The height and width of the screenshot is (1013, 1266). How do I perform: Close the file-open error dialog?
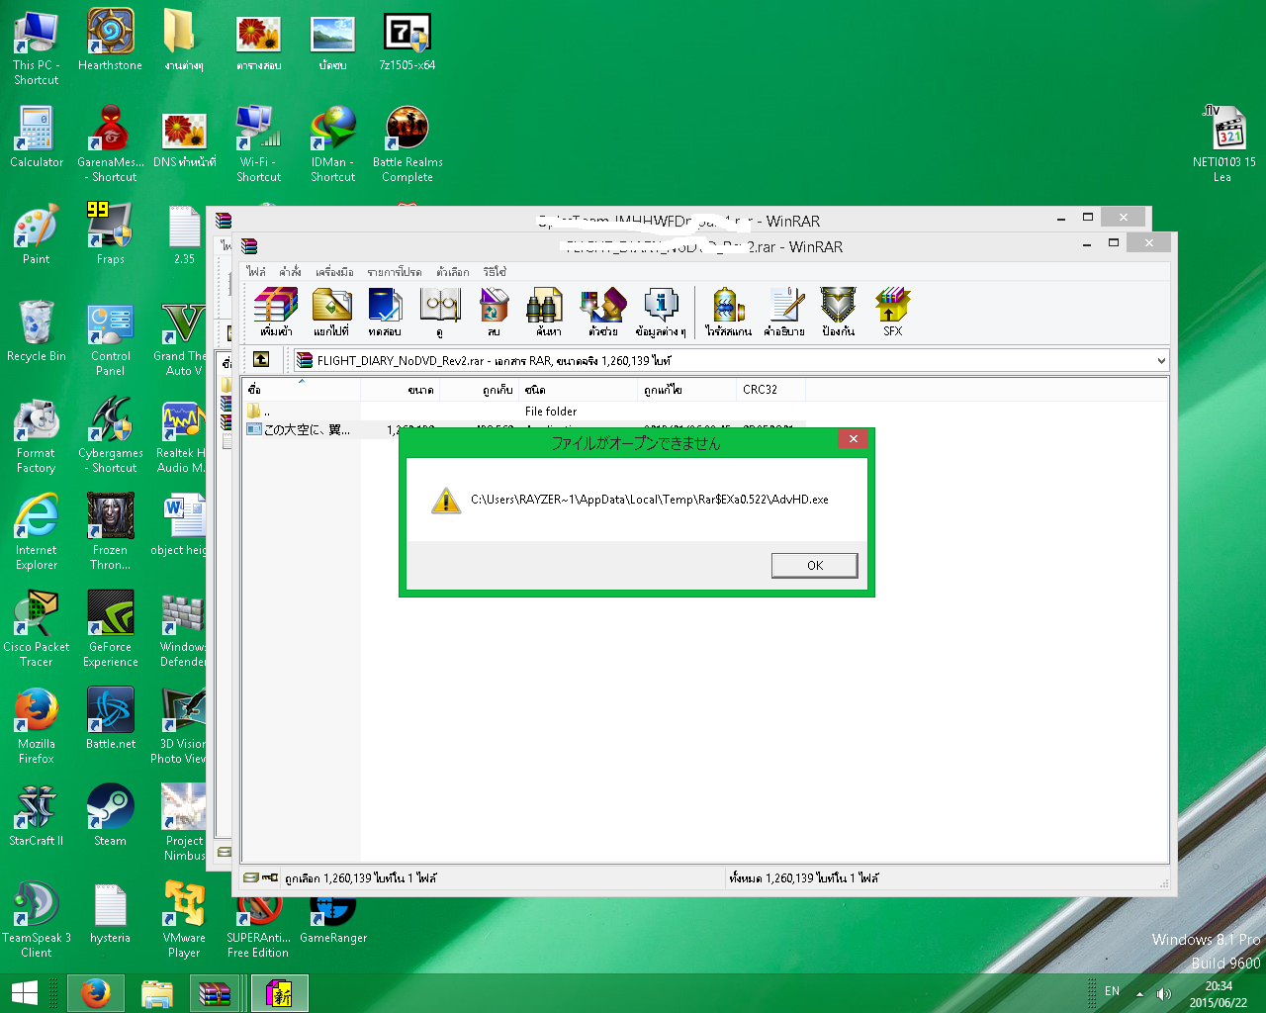click(853, 439)
